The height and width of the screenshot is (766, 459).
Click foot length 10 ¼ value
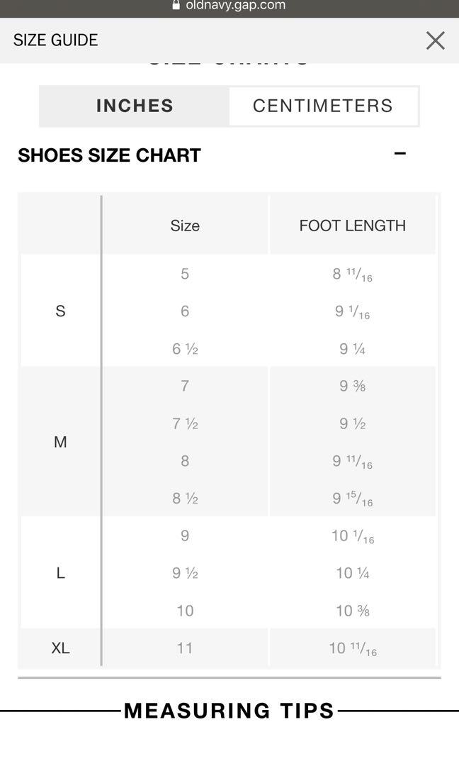pos(353,572)
